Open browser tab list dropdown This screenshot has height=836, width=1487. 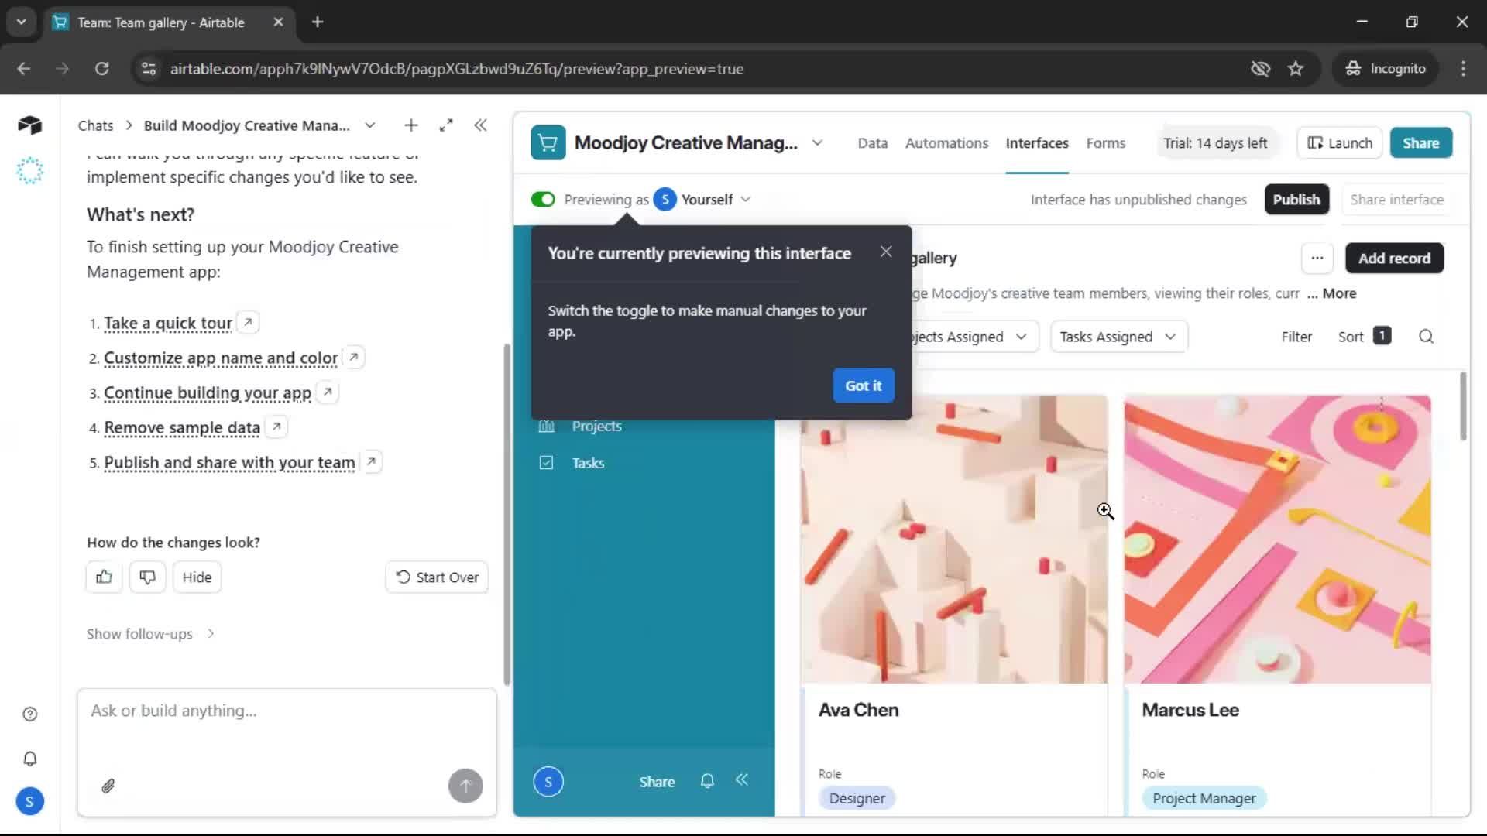point(22,22)
